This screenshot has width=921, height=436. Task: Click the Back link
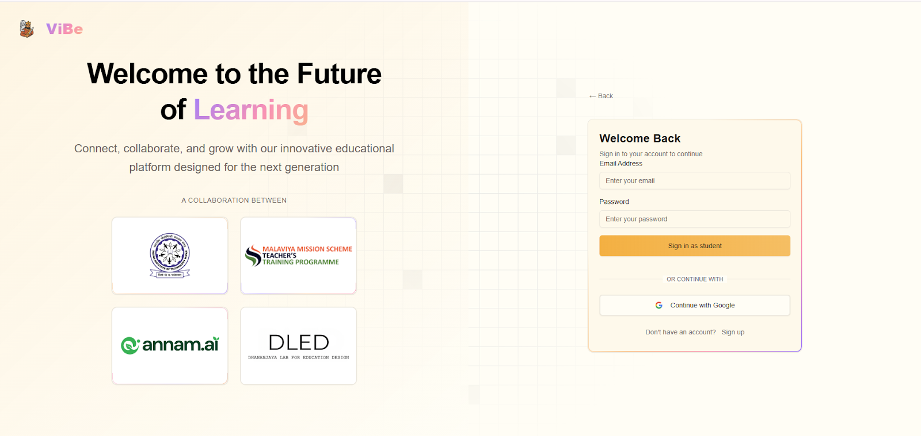[604, 96]
